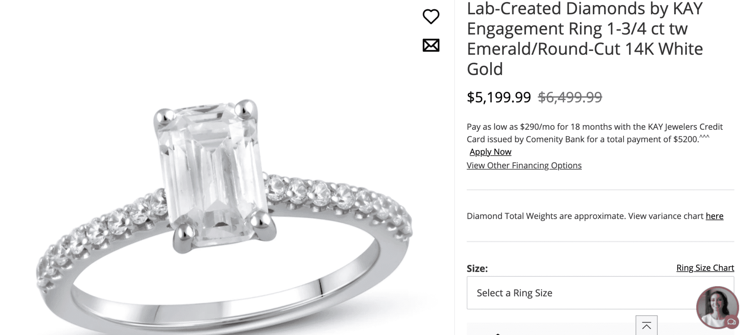Click the Diamond Total Weights notice text
The image size is (748, 335).
pyautogui.click(x=584, y=216)
